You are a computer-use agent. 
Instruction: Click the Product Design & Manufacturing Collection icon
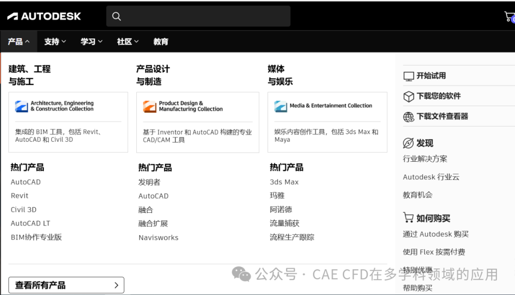[x=149, y=106]
